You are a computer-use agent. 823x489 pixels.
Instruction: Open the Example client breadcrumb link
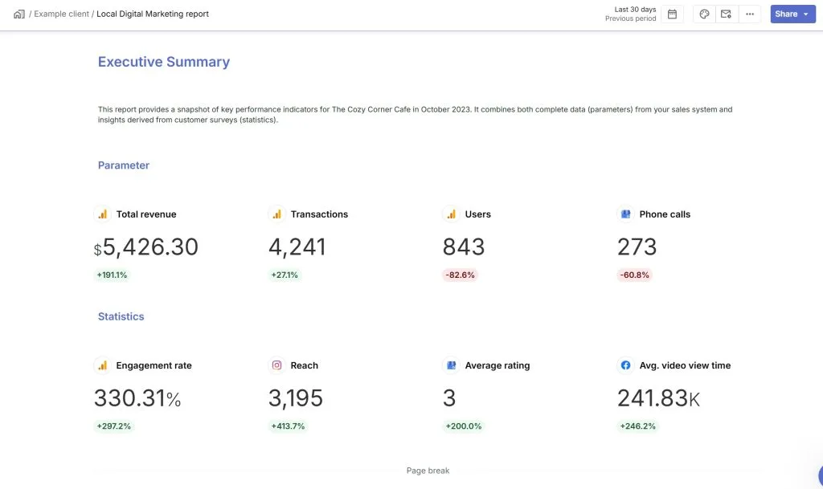(61, 14)
